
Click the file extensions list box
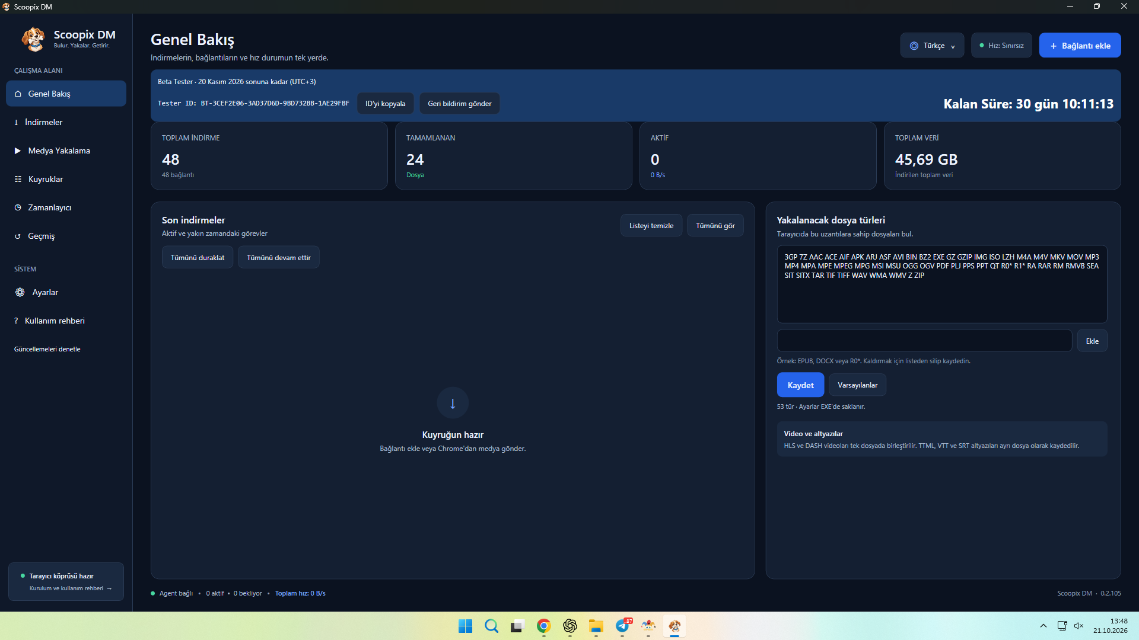click(942, 284)
